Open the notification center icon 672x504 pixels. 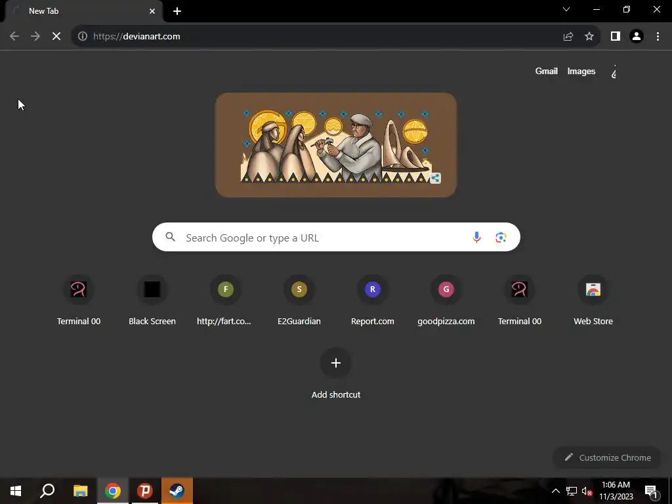coord(651,492)
